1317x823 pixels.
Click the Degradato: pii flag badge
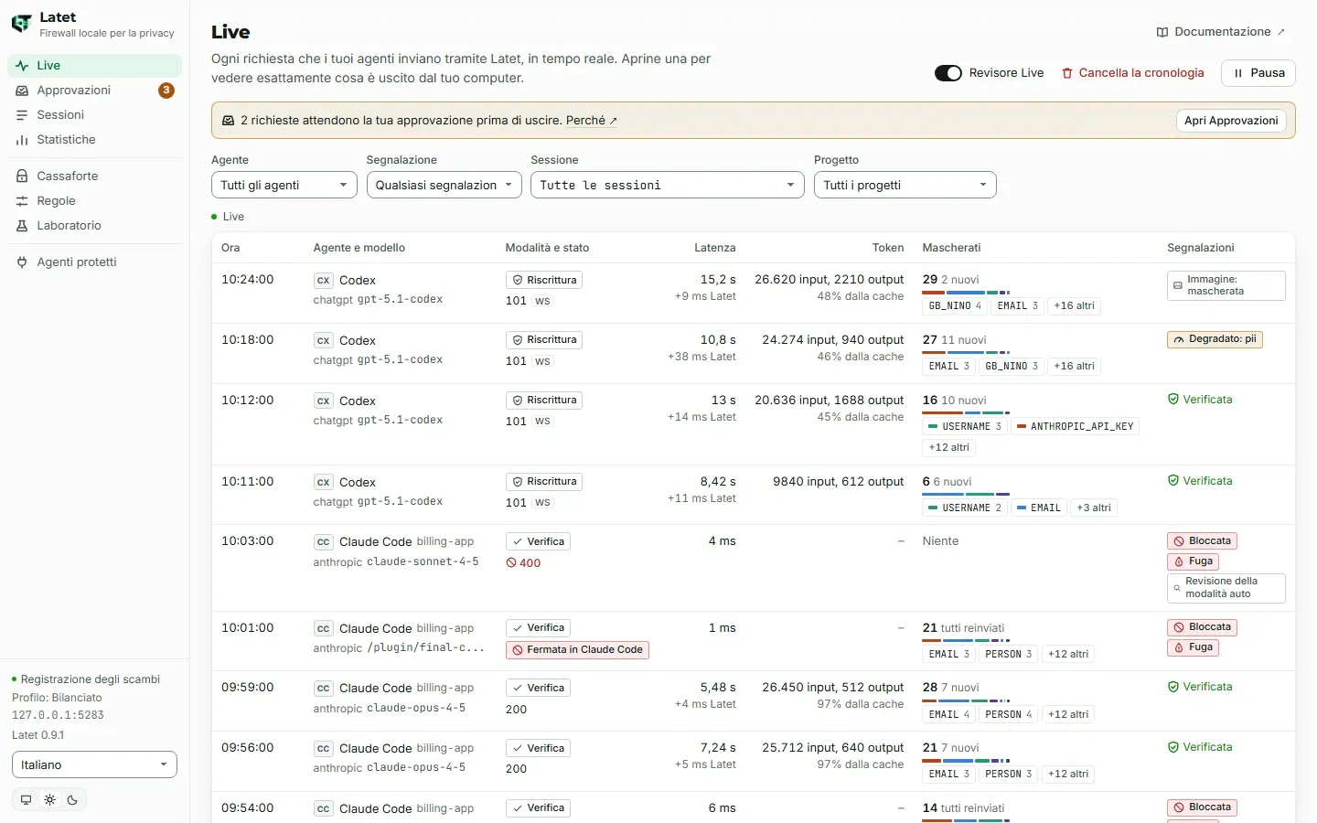1215,339
